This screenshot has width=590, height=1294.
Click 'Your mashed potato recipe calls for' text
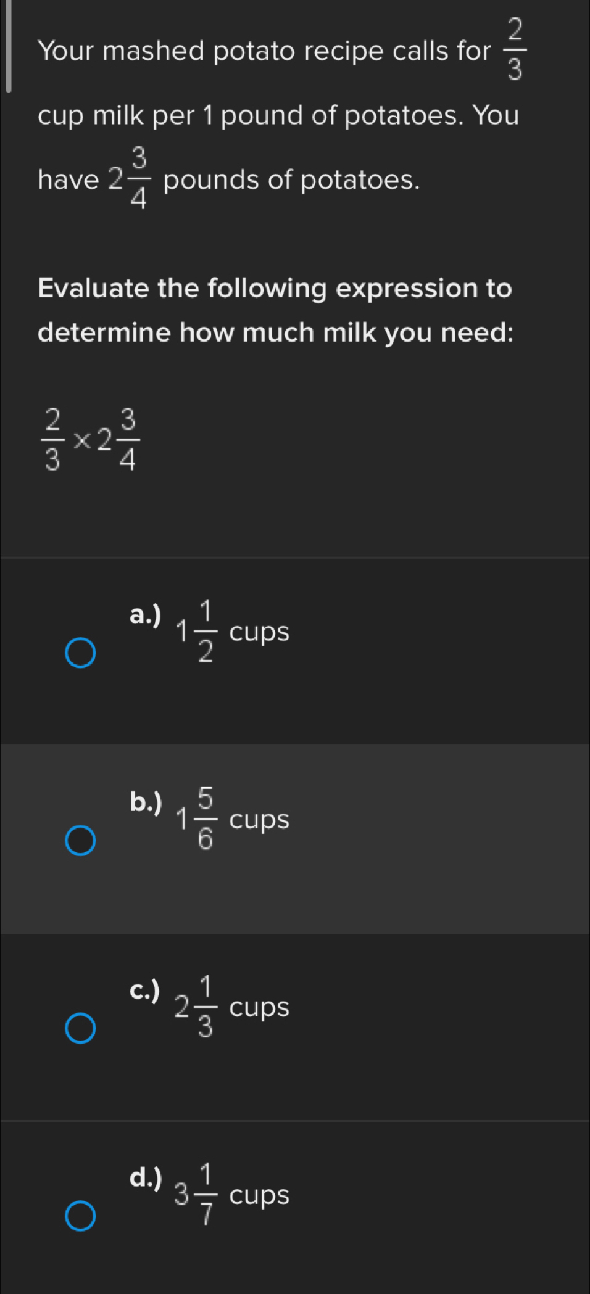pos(264,51)
